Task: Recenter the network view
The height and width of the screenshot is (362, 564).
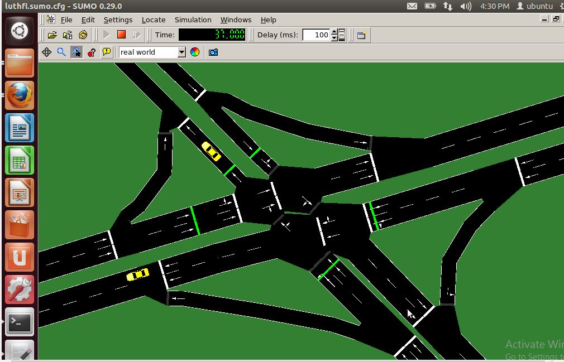Action: click(x=46, y=52)
